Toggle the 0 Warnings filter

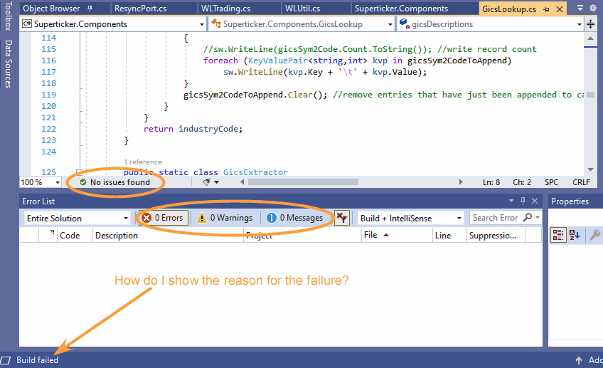point(225,218)
